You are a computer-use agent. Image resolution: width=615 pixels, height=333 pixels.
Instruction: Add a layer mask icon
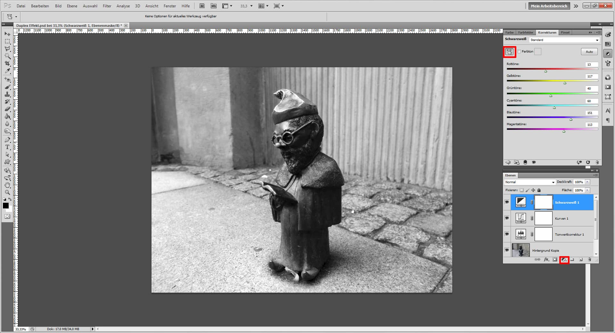555,259
